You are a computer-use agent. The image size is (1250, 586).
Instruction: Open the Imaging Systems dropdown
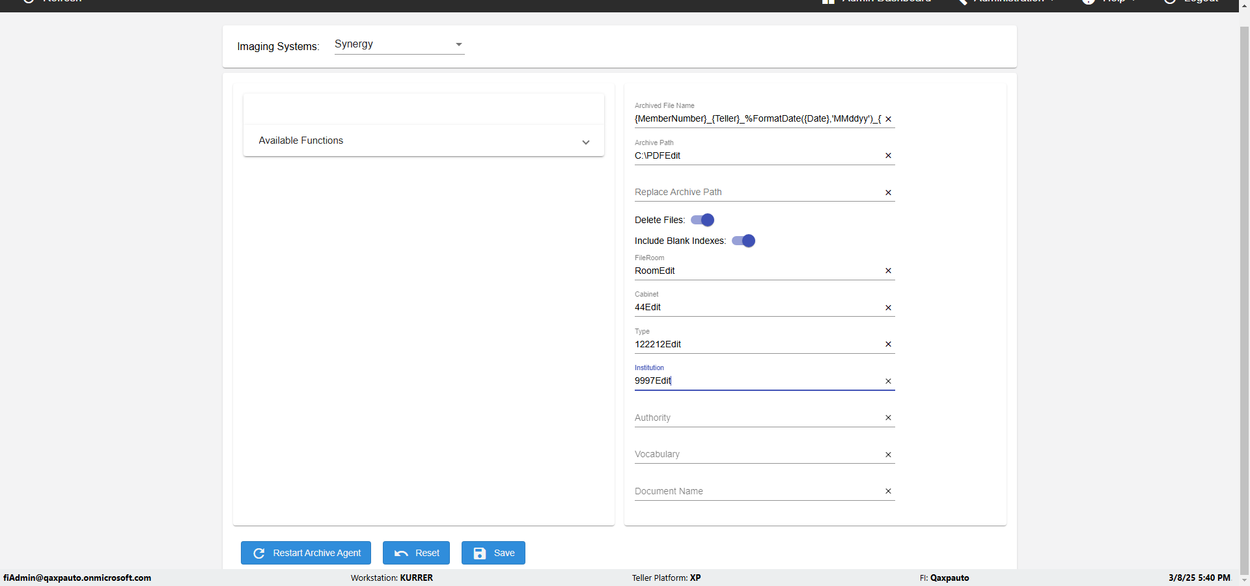pos(399,44)
